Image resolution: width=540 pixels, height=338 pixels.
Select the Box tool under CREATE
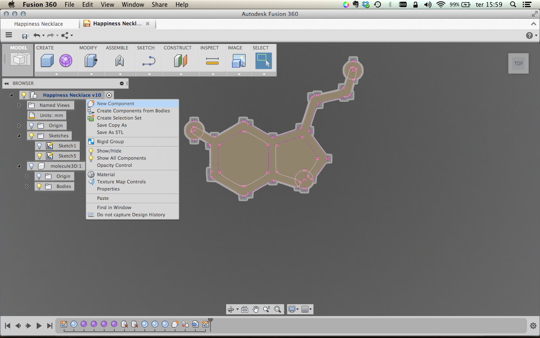click(x=47, y=61)
